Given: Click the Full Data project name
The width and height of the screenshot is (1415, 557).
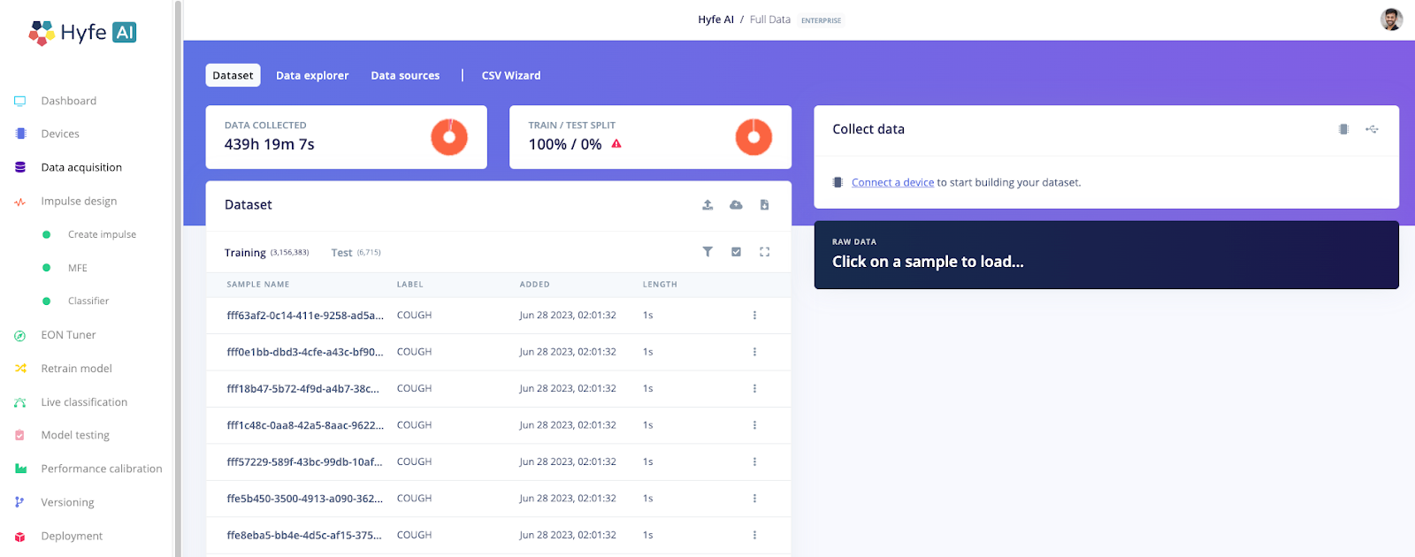Looking at the screenshot, I should [770, 19].
